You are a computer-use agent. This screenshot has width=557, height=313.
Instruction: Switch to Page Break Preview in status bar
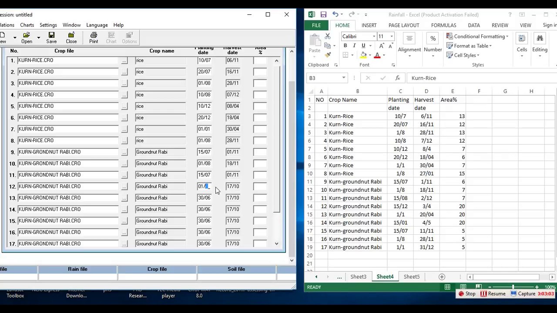pos(478,287)
